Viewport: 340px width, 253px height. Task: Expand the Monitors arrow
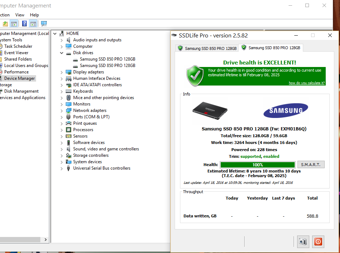pos(61,104)
